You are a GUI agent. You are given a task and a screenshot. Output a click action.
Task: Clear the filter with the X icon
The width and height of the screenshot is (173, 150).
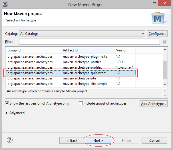pyautogui.click(x=164, y=42)
